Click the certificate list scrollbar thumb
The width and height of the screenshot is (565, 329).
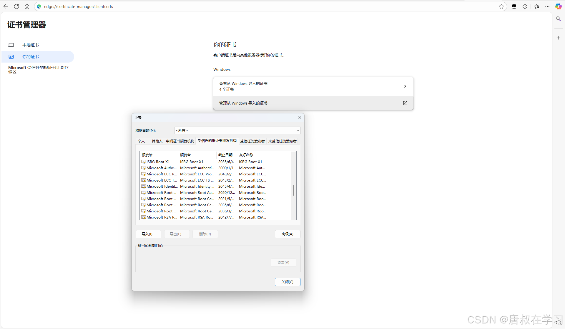(293, 191)
